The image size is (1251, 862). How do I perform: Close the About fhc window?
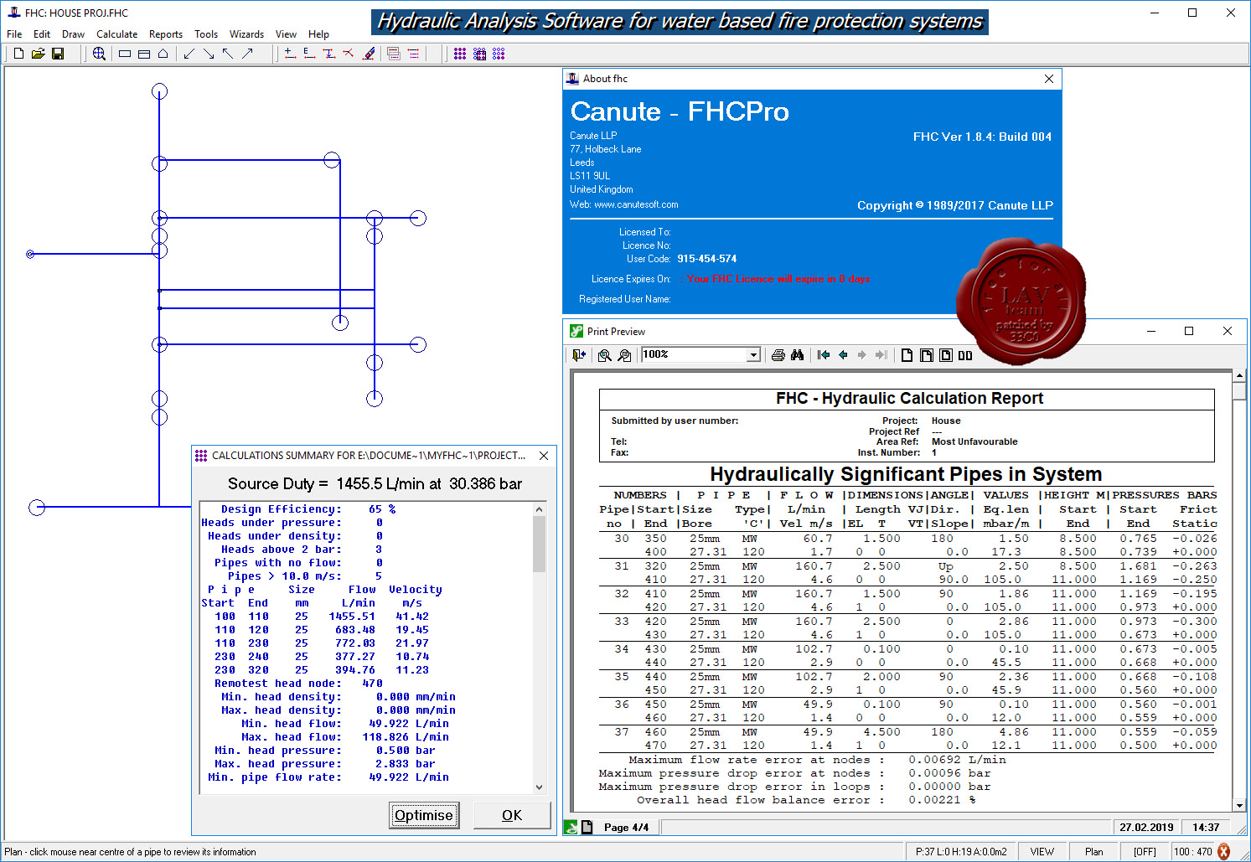(x=1049, y=79)
